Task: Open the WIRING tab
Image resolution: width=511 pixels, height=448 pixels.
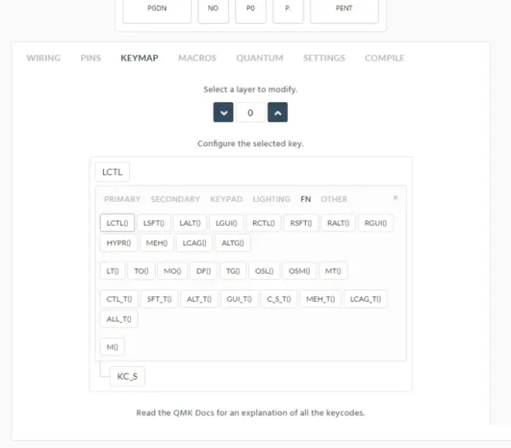Action: pos(43,58)
